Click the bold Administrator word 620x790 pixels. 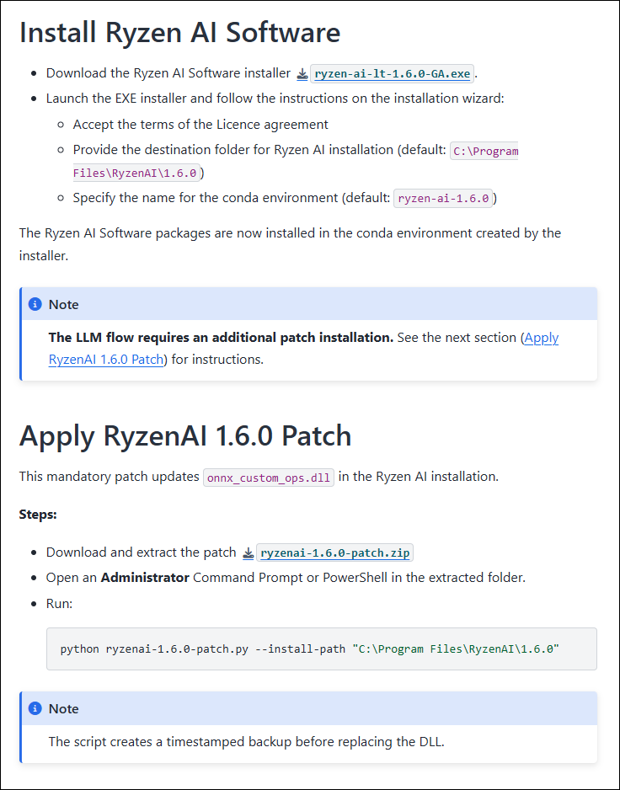tap(145, 578)
